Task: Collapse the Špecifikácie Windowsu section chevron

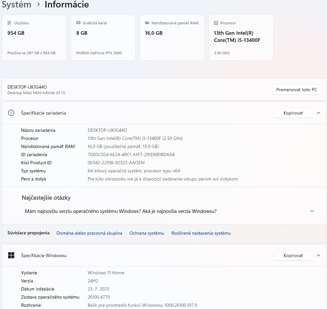Action: [318, 255]
